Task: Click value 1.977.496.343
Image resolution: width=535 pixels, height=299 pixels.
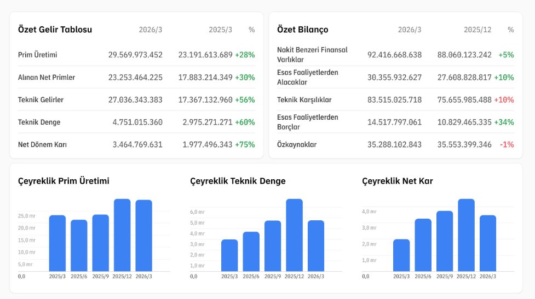Action: click(x=208, y=144)
